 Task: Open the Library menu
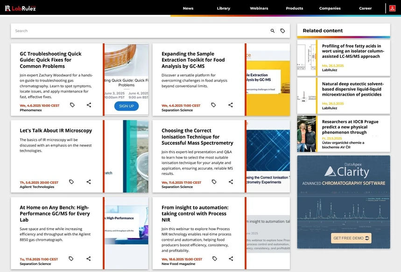tap(224, 8)
